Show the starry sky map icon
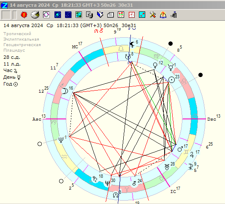 (68, 15)
